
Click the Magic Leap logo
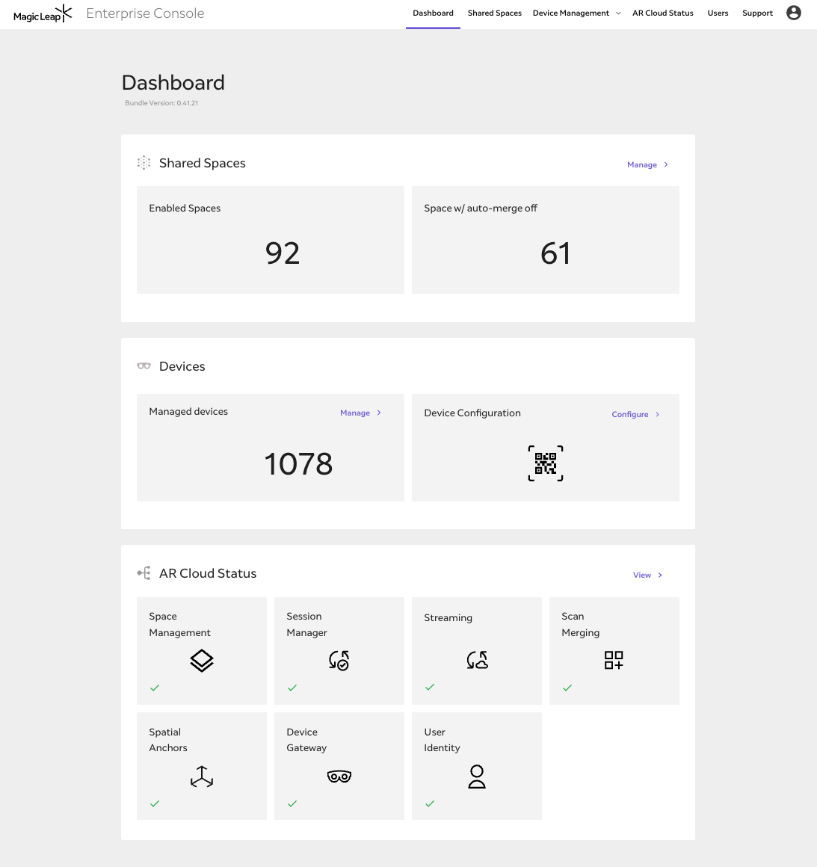coord(43,13)
